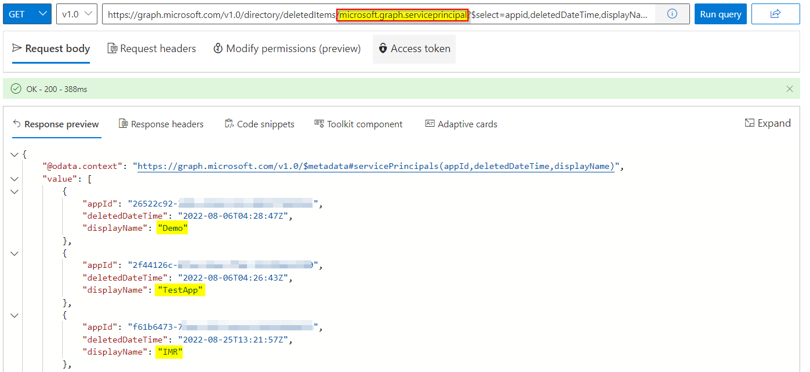Screen dimensions: 810x372
Task: Open the Access token tab
Action: click(x=414, y=49)
